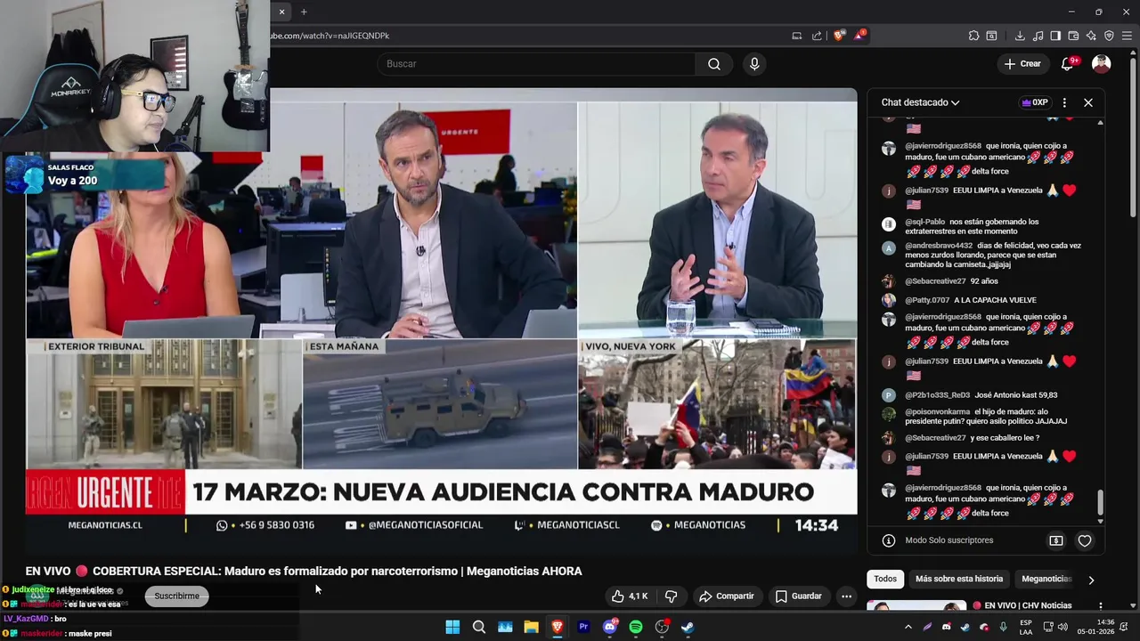Select the Meganoticias filter chip
Screen dimensions: 1140x641
coord(1046,579)
